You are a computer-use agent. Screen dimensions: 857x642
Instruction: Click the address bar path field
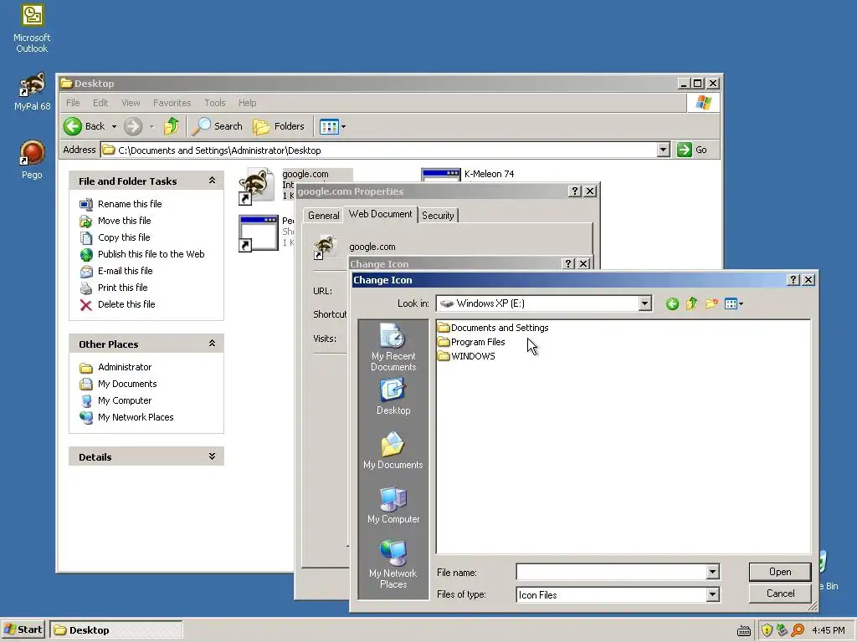(x=379, y=150)
